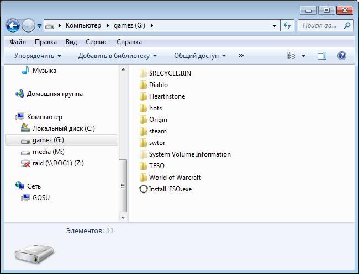359x274 pixels.
Task: Select the TESO folder icon
Action: pos(143,166)
